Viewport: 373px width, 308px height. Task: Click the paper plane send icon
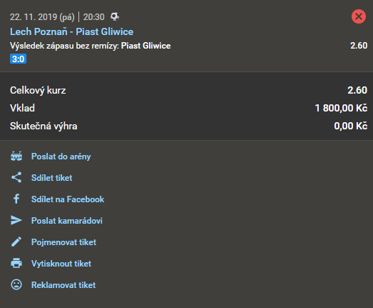[16, 220]
